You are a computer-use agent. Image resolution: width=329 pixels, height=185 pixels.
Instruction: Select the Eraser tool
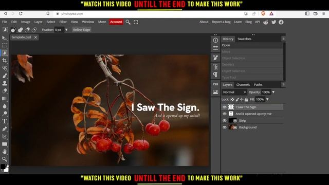click(x=5, y=91)
